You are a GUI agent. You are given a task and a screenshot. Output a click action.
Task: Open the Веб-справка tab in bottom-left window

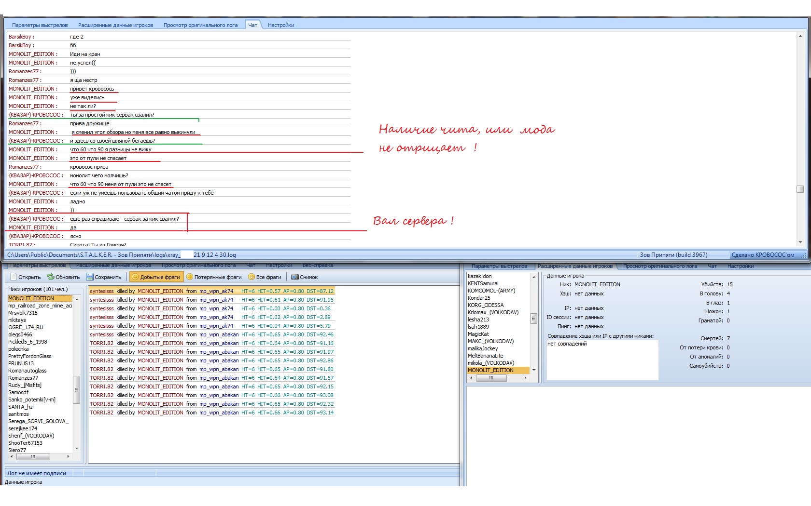click(318, 266)
